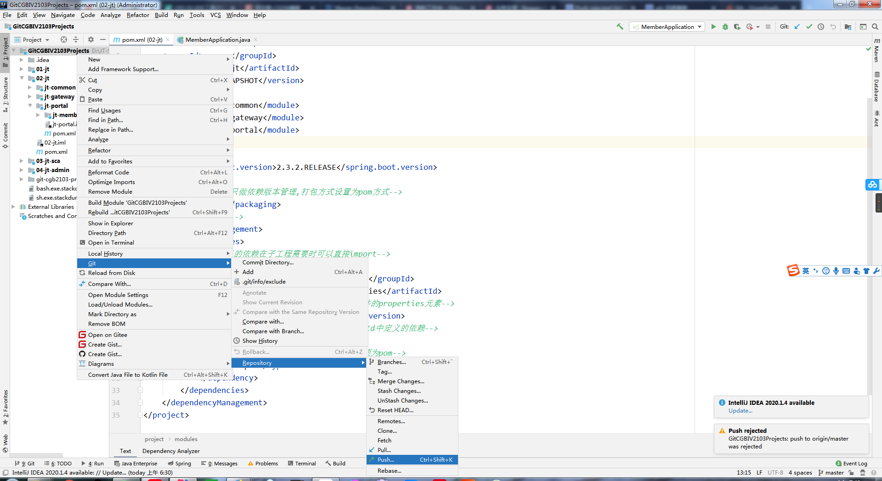Screen dimensions: 882x481
Task: Expand the .idea folder in the tree
Action: tap(21, 60)
